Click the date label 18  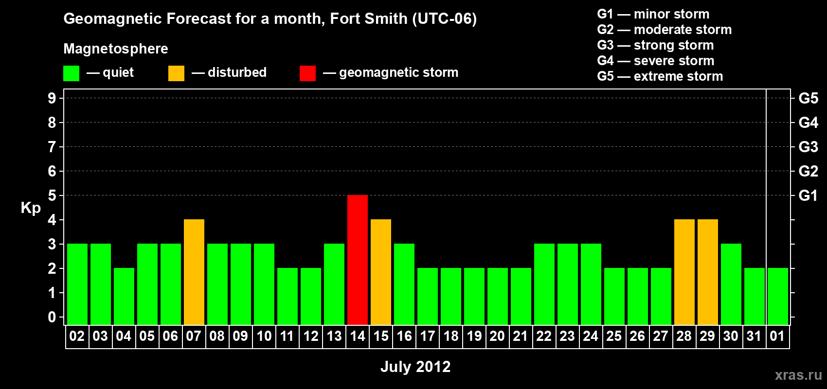tap(451, 336)
